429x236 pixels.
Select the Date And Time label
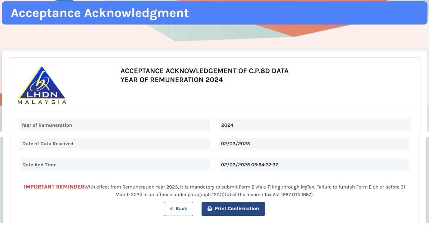[x=39, y=165]
